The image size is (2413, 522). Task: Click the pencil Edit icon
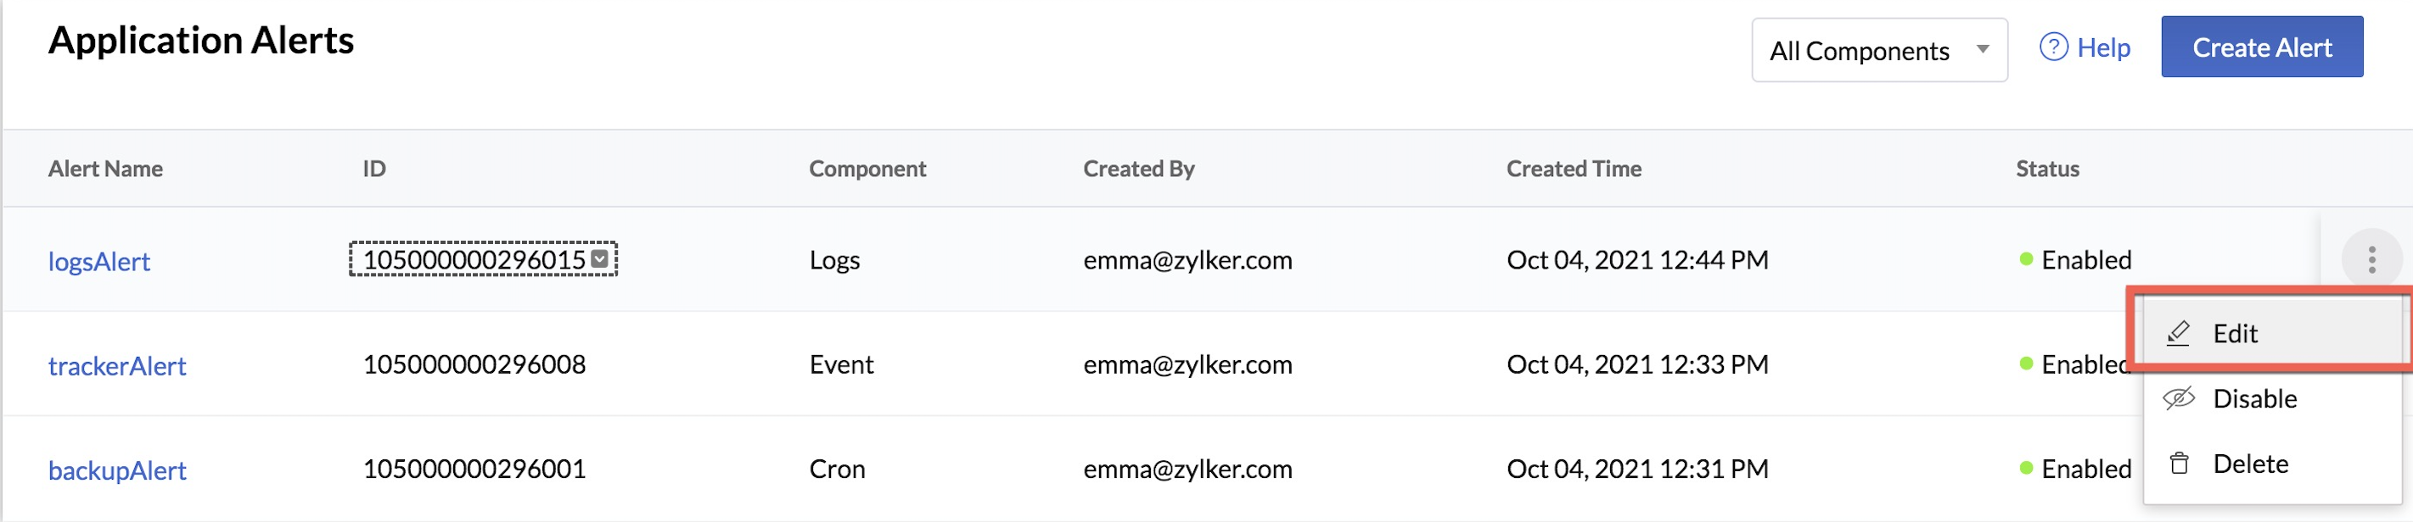2179,333
